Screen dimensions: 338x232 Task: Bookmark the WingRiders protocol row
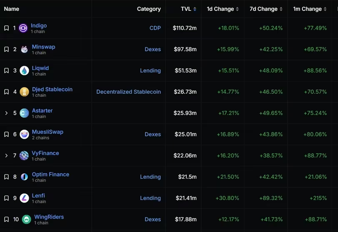7,219
